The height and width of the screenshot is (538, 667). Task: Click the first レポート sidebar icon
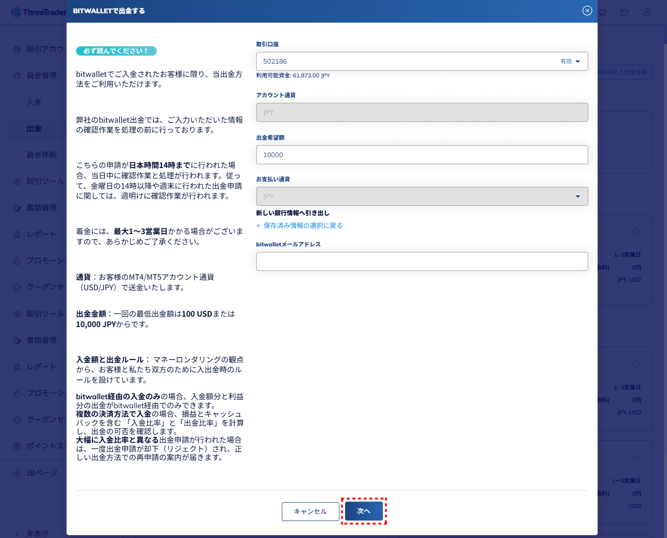pos(17,234)
